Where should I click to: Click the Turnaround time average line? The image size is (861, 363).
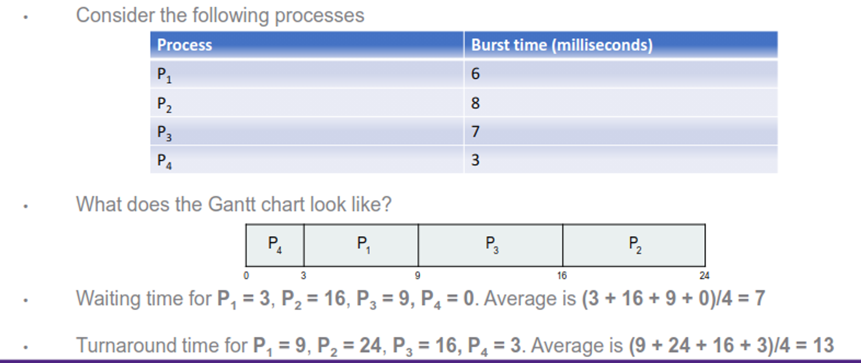(455, 345)
